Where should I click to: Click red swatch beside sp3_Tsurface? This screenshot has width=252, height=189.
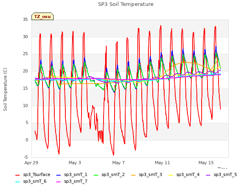(17, 175)
